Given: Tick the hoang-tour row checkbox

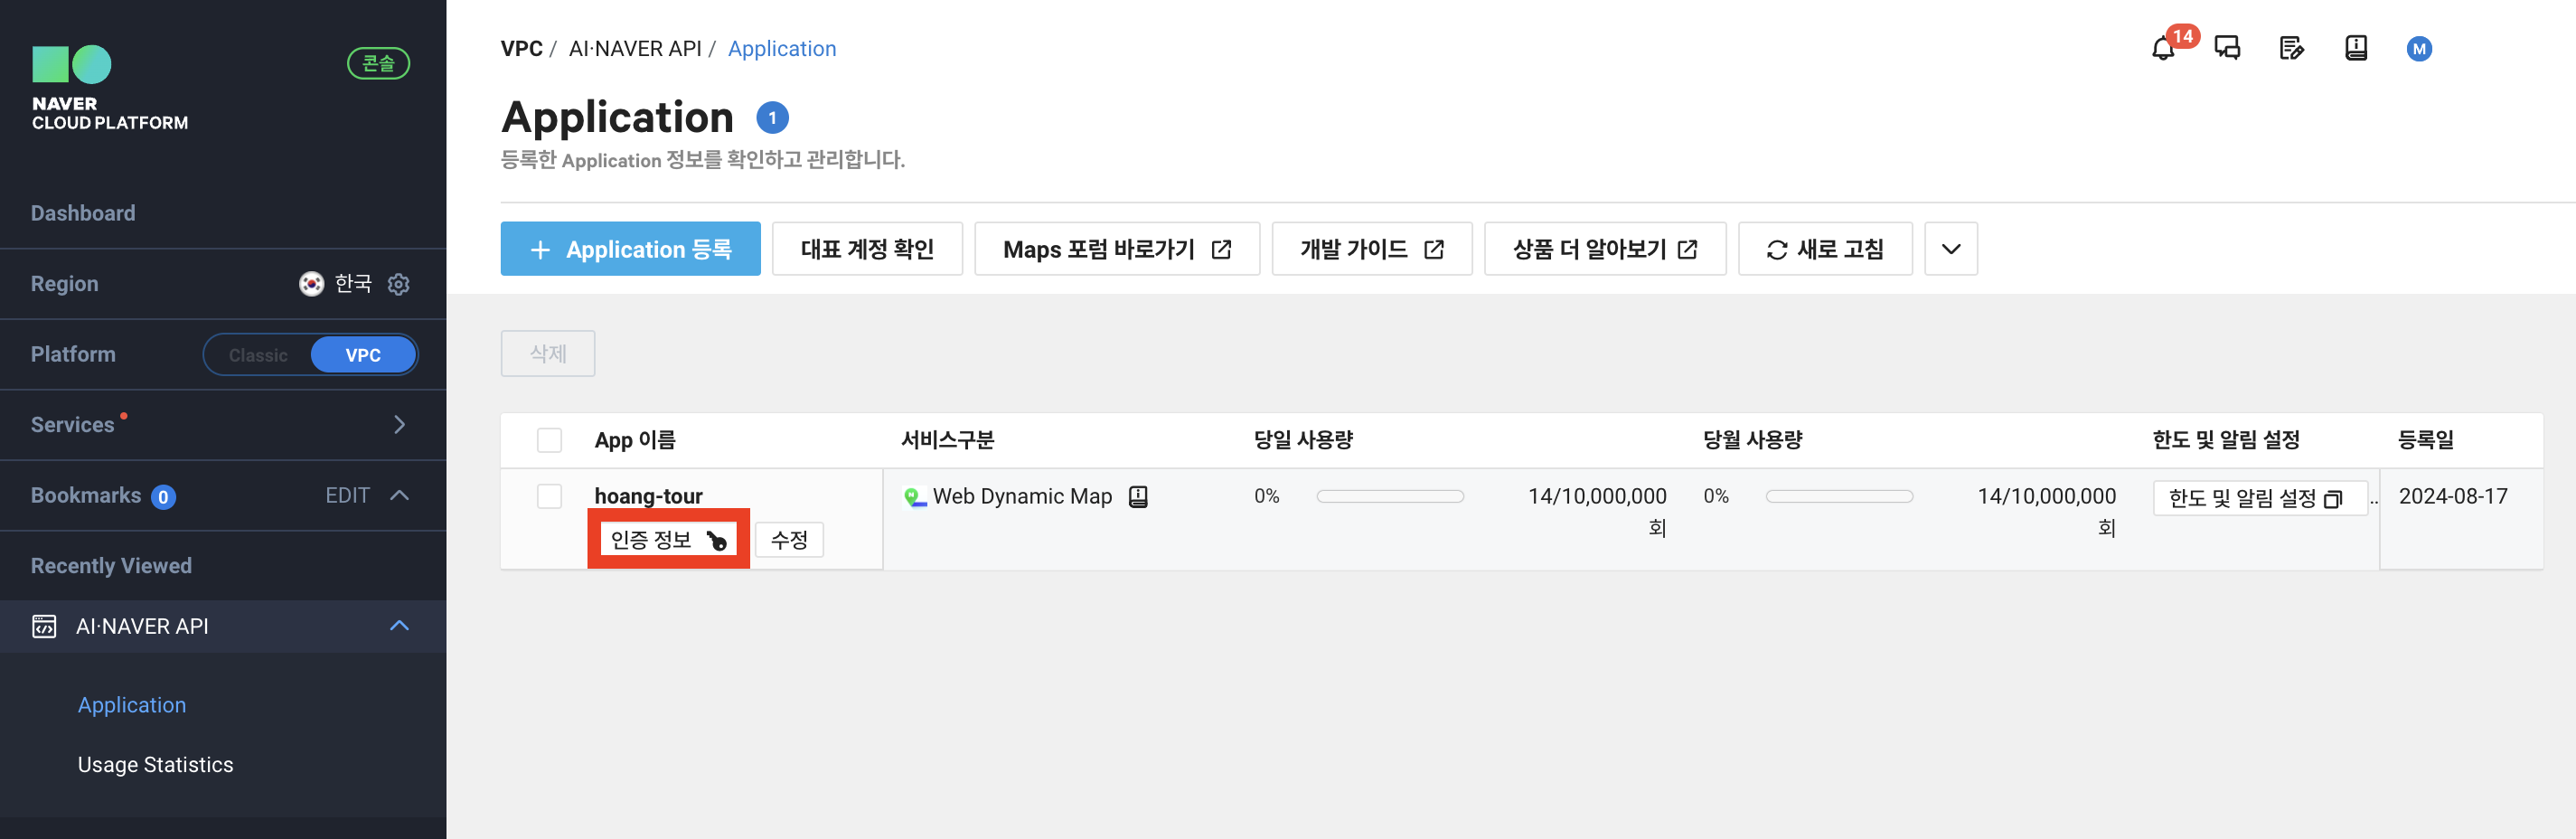Looking at the screenshot, I should [x=549, y=496].
